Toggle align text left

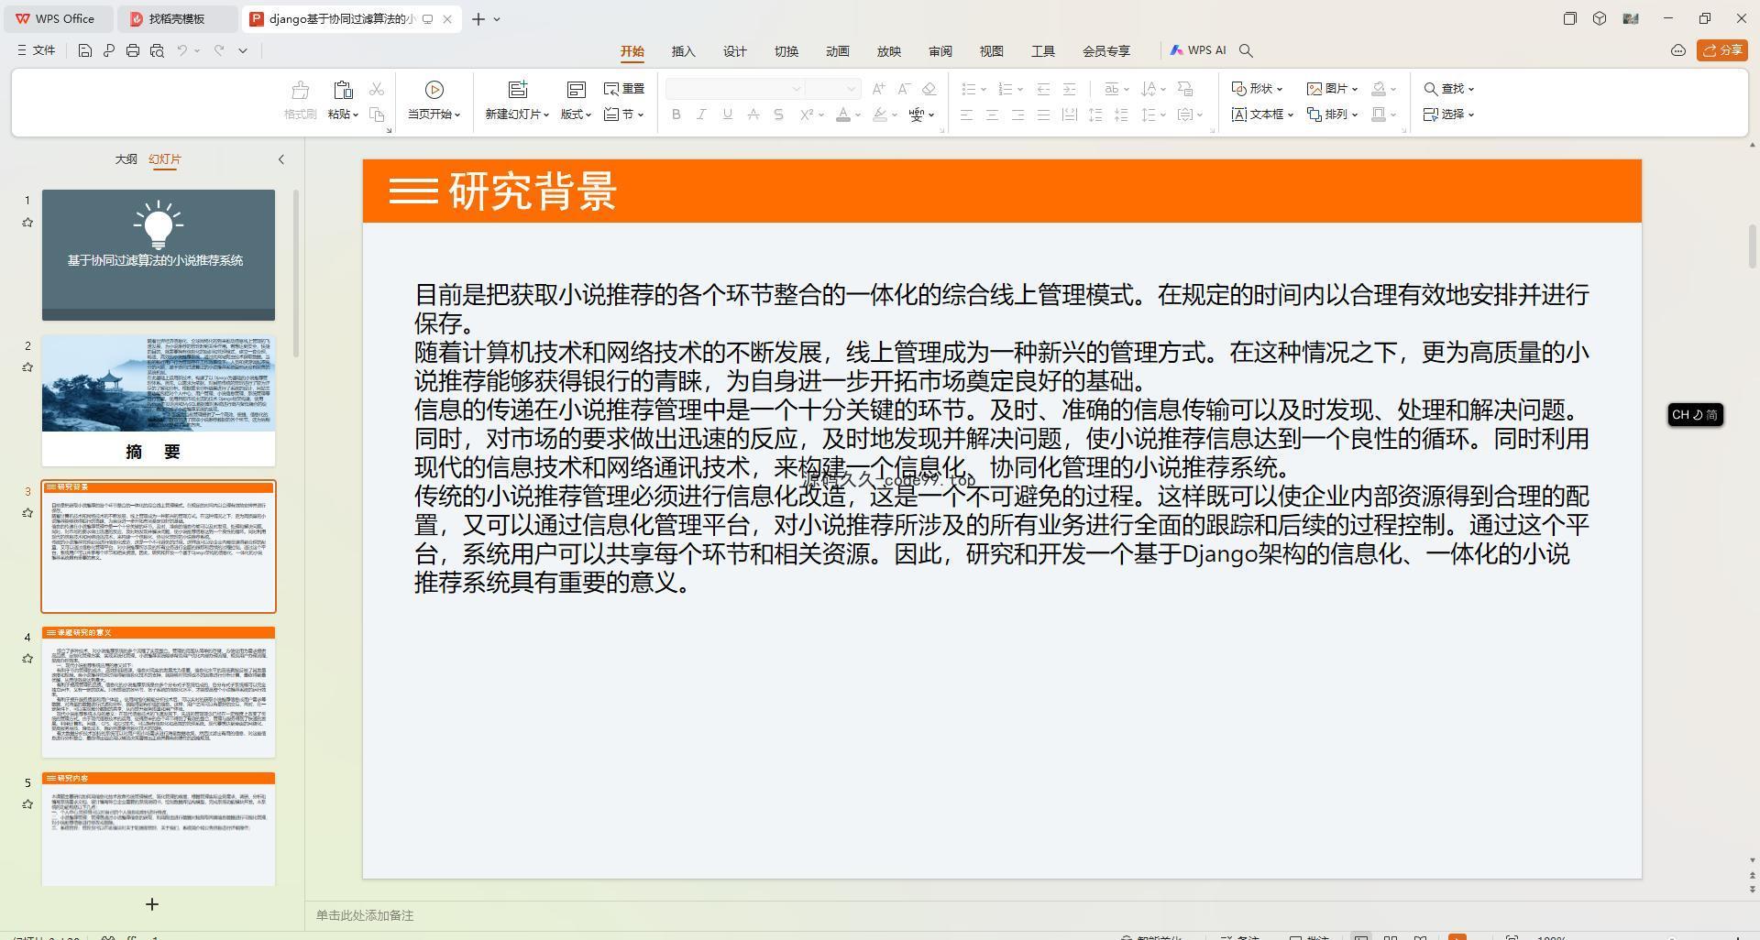point(966,115)
